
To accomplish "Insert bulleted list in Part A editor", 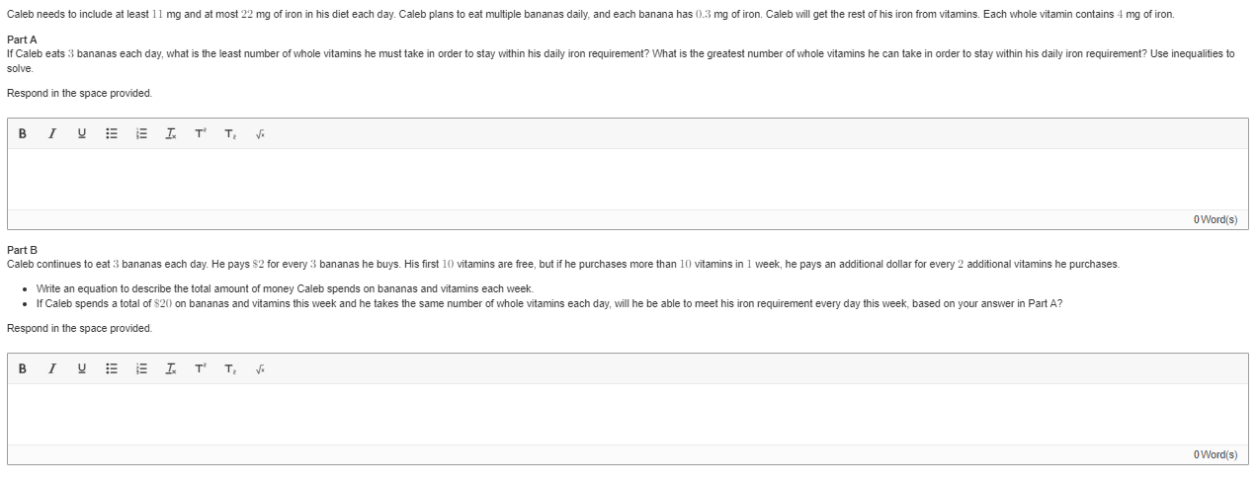I will point(112,133).
